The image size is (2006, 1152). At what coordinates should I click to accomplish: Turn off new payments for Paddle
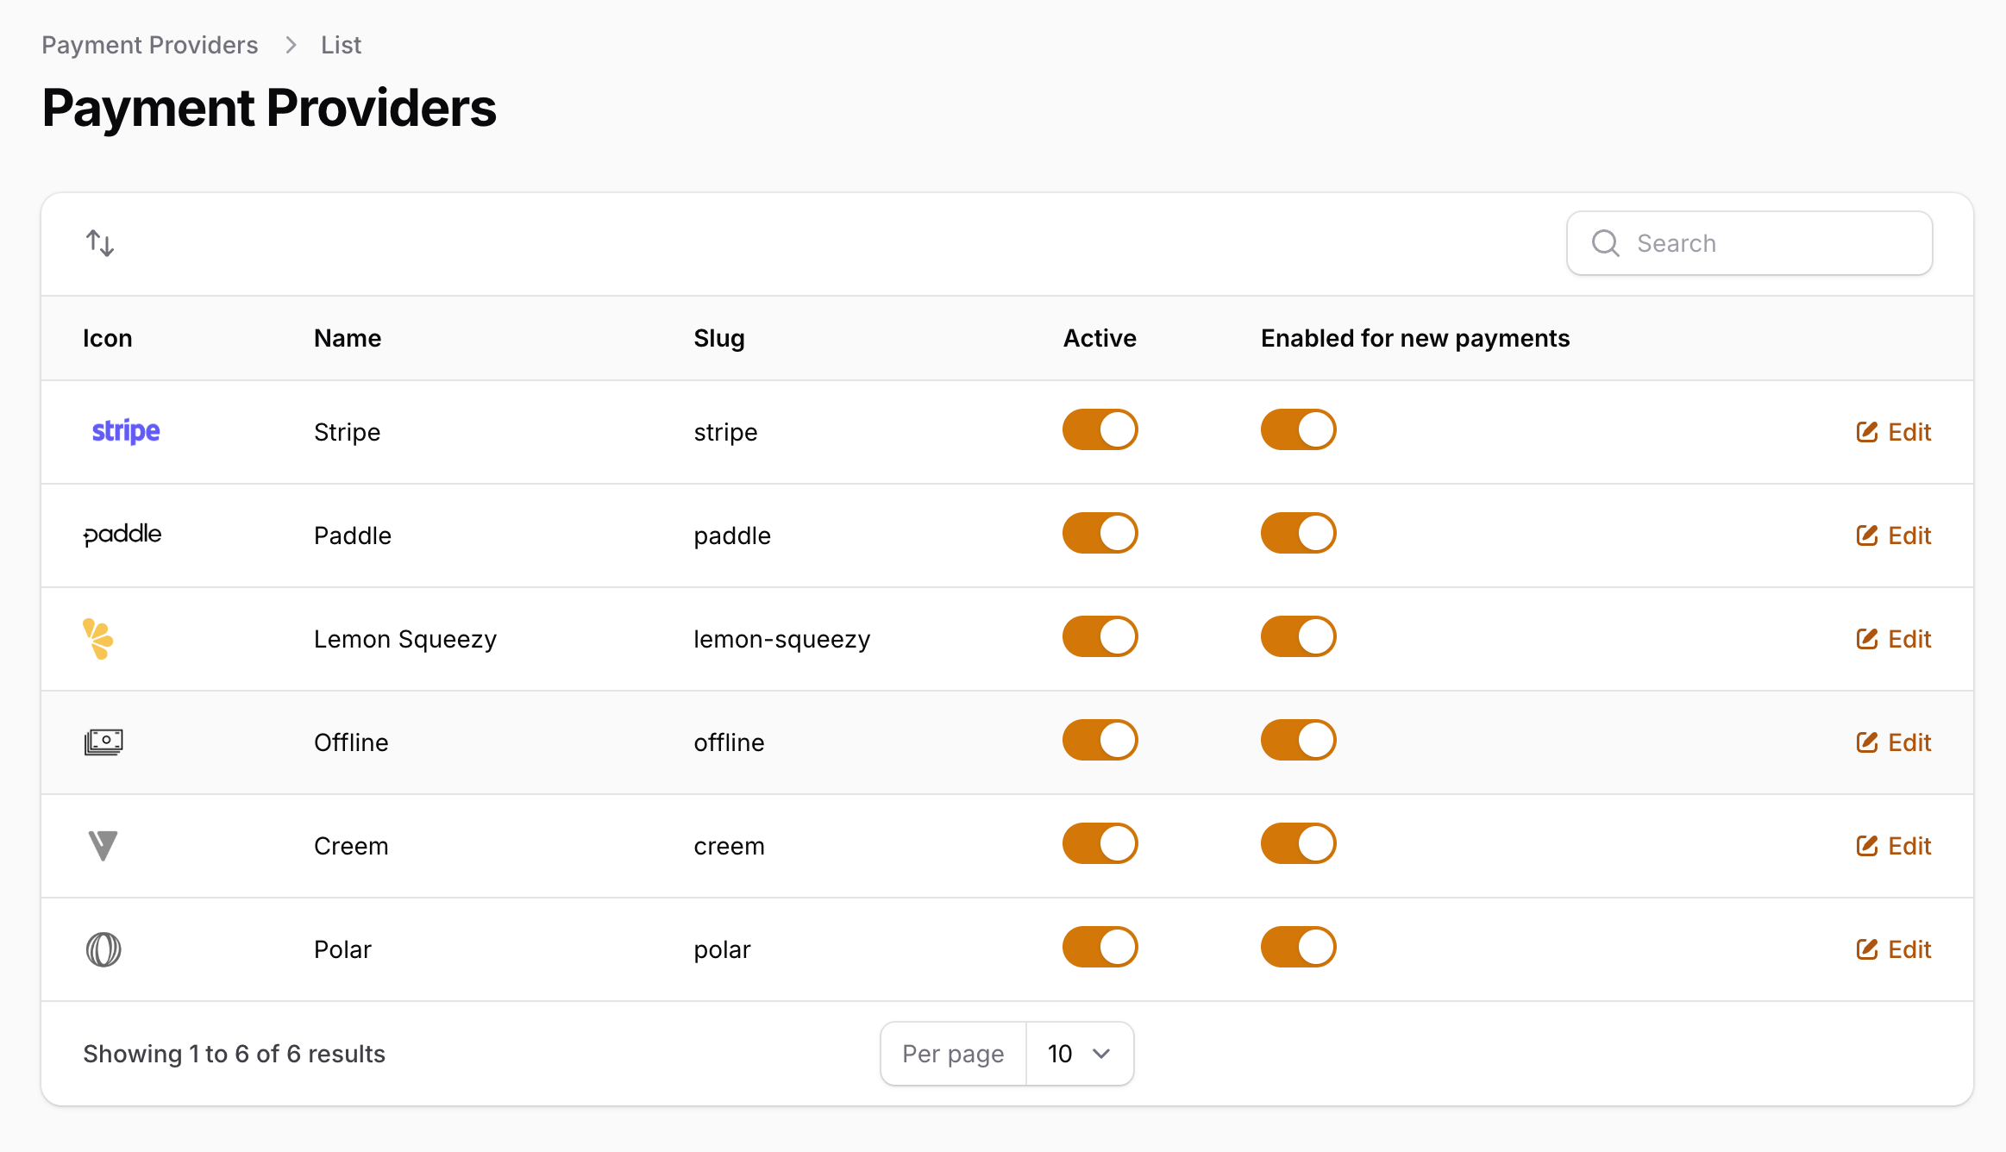(x=1298, y=533)
